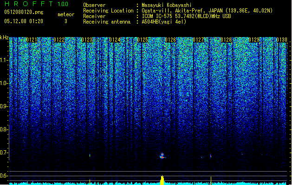
Task: Click the 0124 time marker
Action: (x=115, y=40)
